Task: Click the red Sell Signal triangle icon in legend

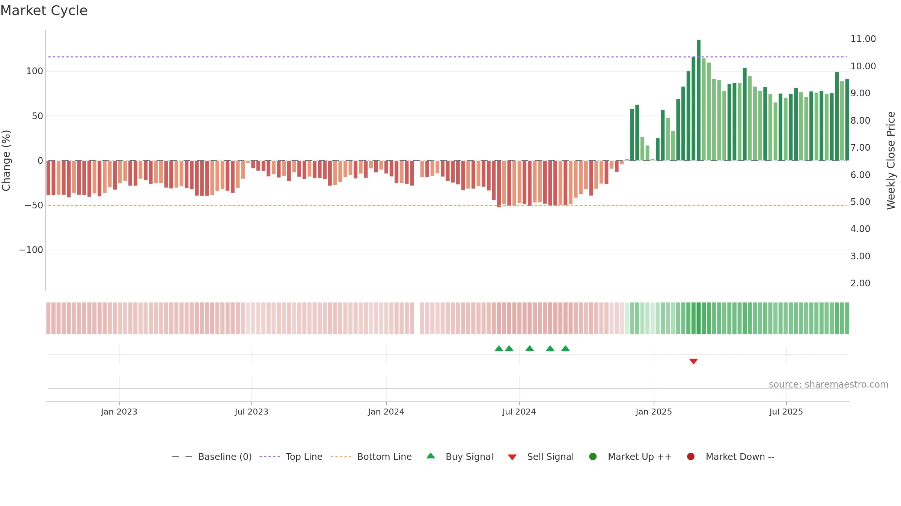Action: (x=512, y=457)
